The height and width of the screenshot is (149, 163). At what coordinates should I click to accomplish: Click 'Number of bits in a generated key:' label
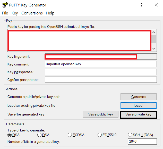33,142
